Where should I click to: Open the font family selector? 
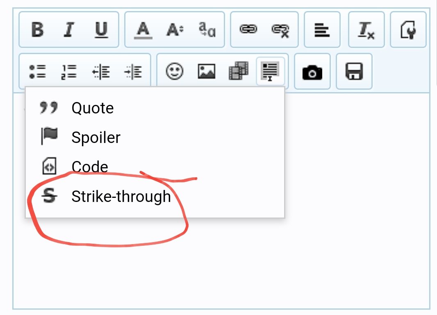pyautogui.click(x=207, y=29)
